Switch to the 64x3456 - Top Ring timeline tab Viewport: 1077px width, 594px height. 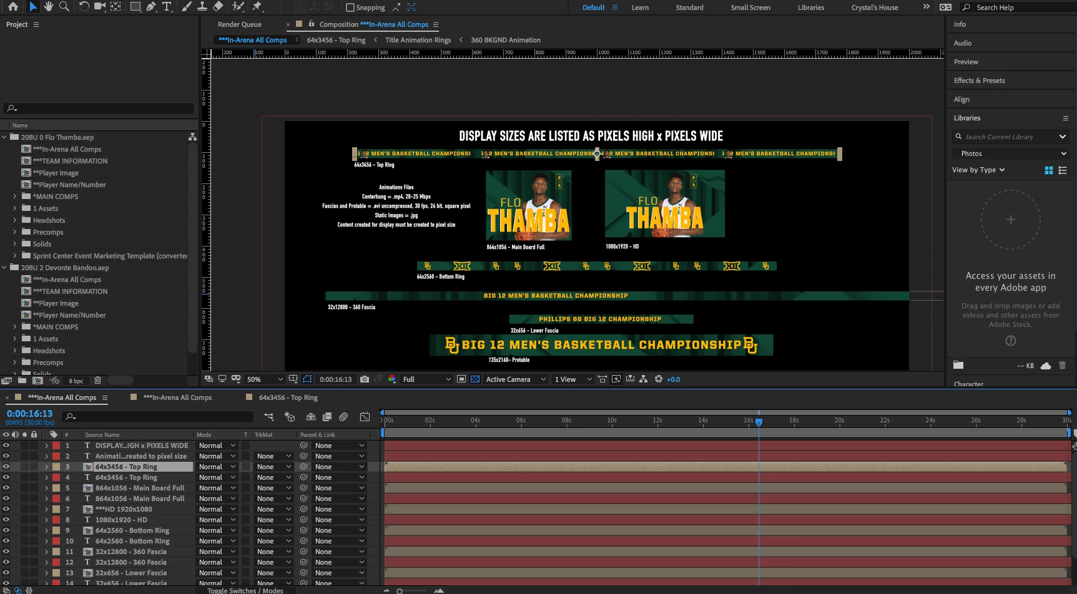point(288,397)
